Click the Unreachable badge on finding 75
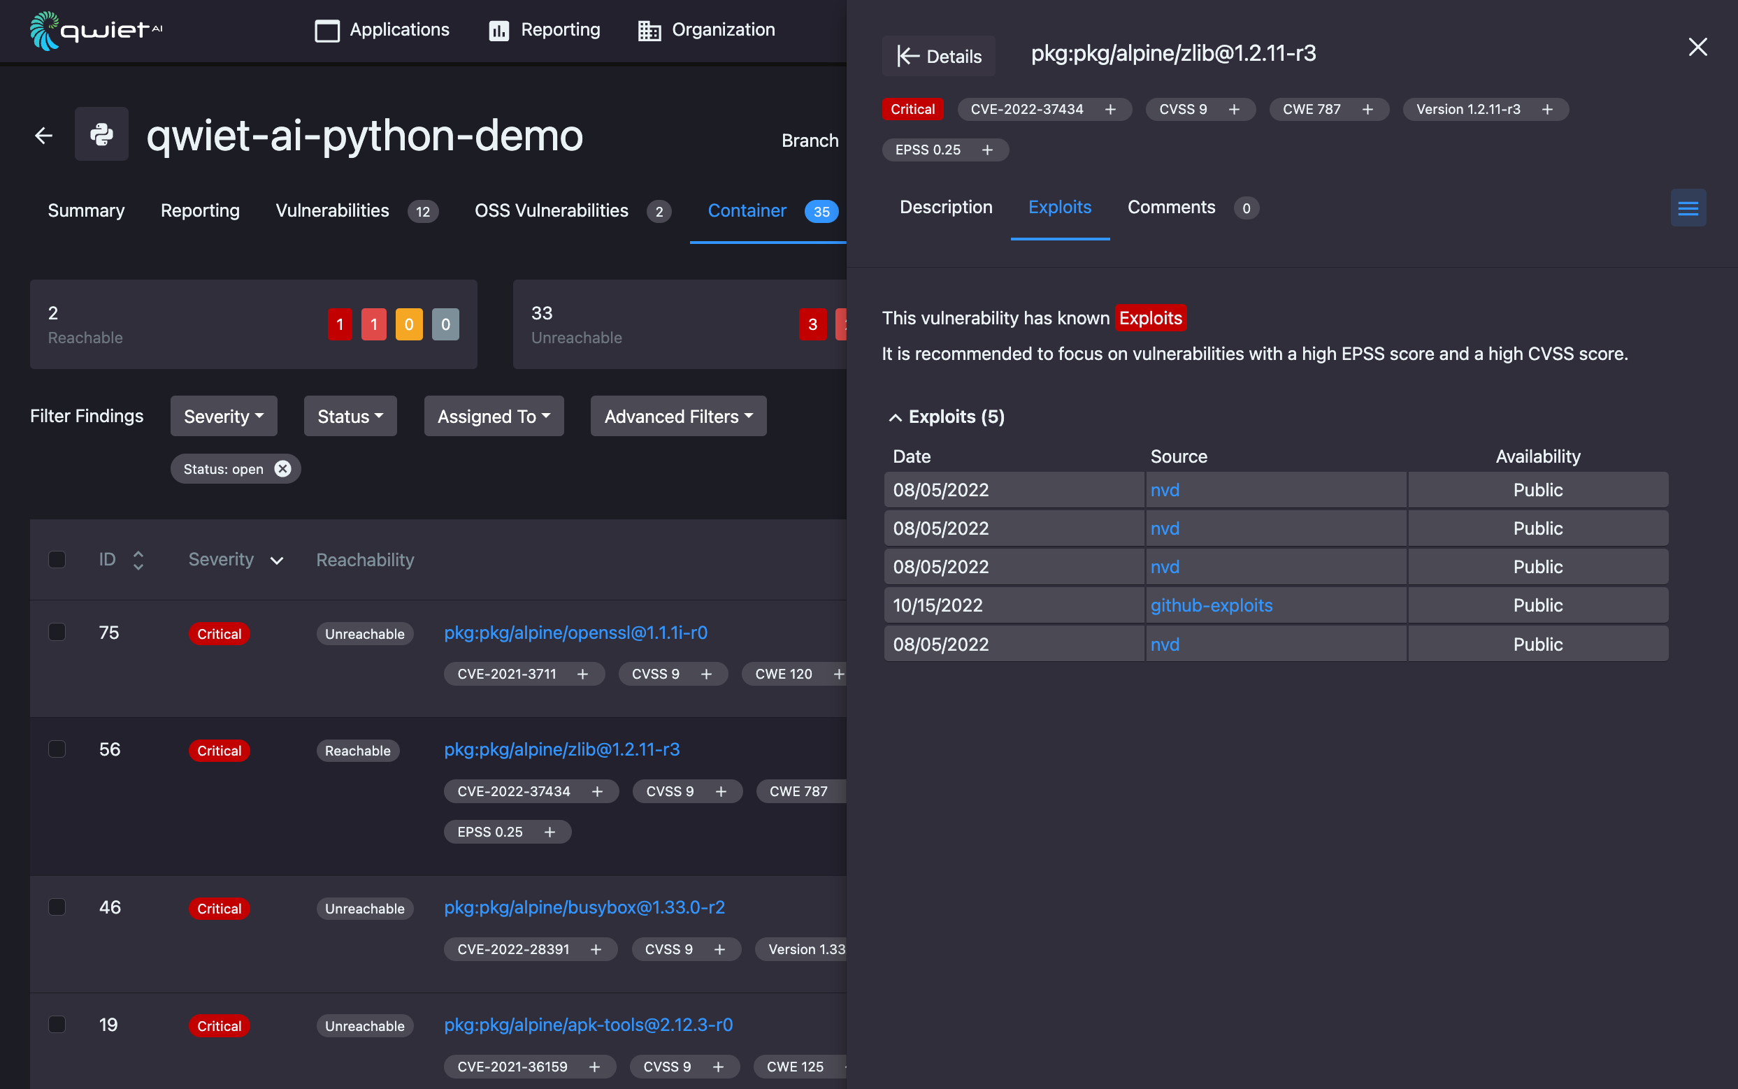The image size is (1738, 1089). [364, 634]
